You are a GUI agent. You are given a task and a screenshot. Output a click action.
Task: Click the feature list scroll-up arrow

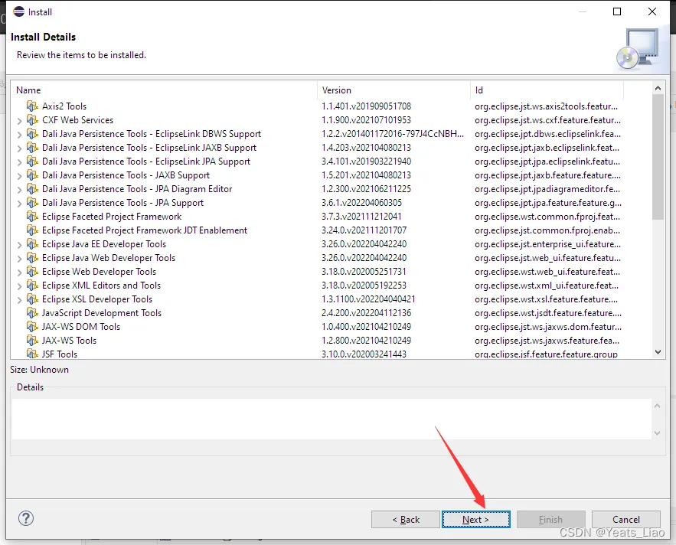coord(658,88)
